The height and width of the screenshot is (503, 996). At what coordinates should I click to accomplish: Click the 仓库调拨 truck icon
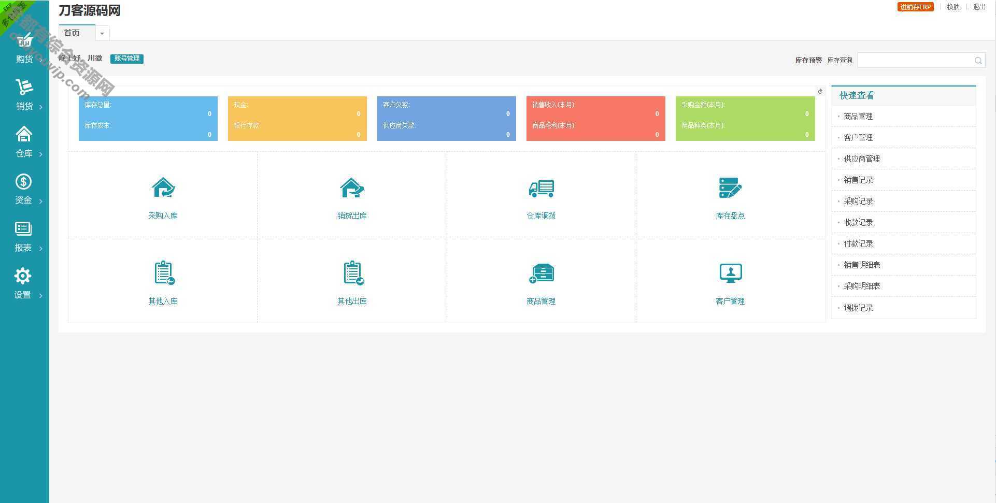pos(542,188)
